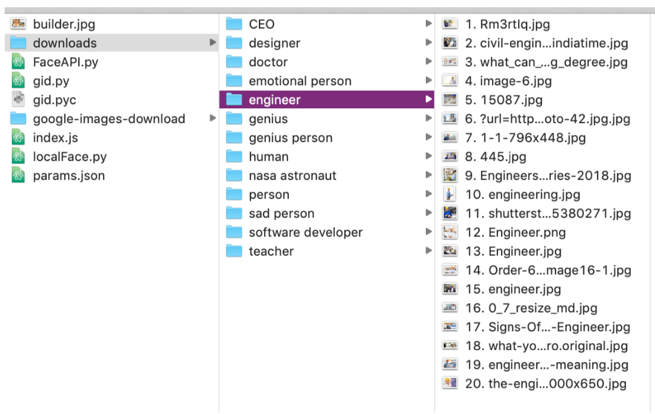Open the genius person folder label
The width and height of the screenshot is (655, 414).
pyautogui.click(x=291, y=138)
